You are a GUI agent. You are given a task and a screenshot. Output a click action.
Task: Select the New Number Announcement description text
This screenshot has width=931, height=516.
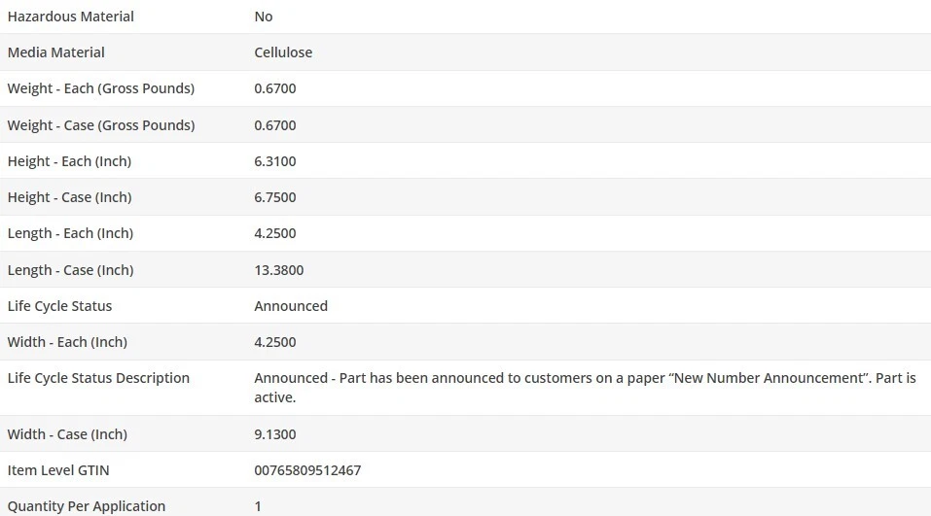coord(585,387)
